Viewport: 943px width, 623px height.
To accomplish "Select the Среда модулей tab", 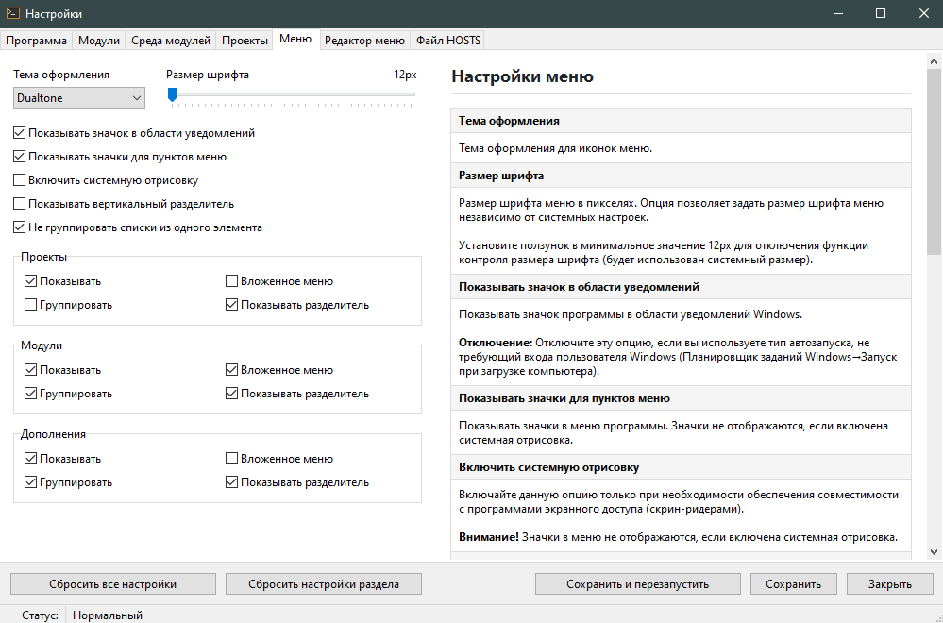I will pos(171,41).
